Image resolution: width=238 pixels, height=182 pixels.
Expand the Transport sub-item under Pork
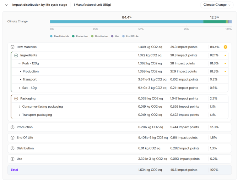(20, 80)
